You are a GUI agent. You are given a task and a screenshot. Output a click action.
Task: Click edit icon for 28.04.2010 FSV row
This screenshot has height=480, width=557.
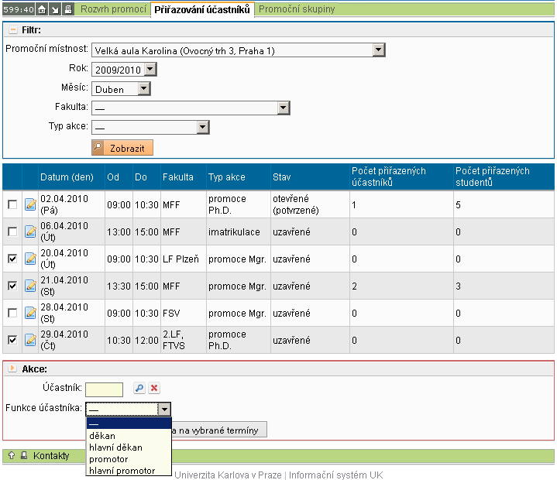(x=30, y=313)
